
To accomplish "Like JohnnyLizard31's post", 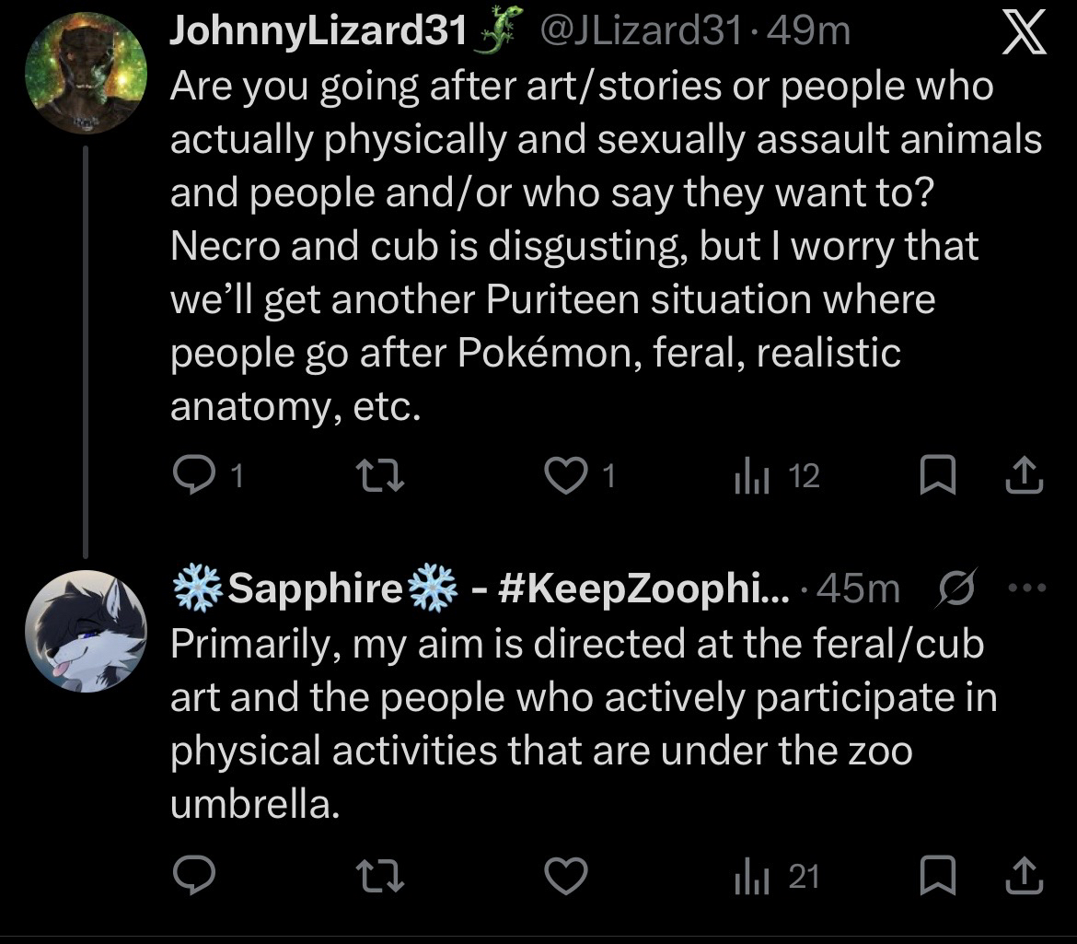I will (x=565, y=475).
